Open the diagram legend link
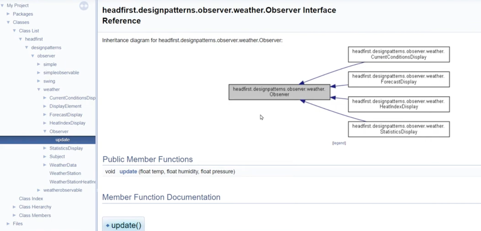Image resolution: width=481 pixels, height=231 pixels. click(x=339, y=143)
